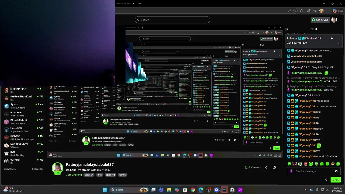Click the chill tag
Viewport: 345px width, 194px height.
(x=100, y=175)
